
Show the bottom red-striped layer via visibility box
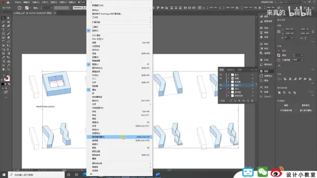[220, 95]
